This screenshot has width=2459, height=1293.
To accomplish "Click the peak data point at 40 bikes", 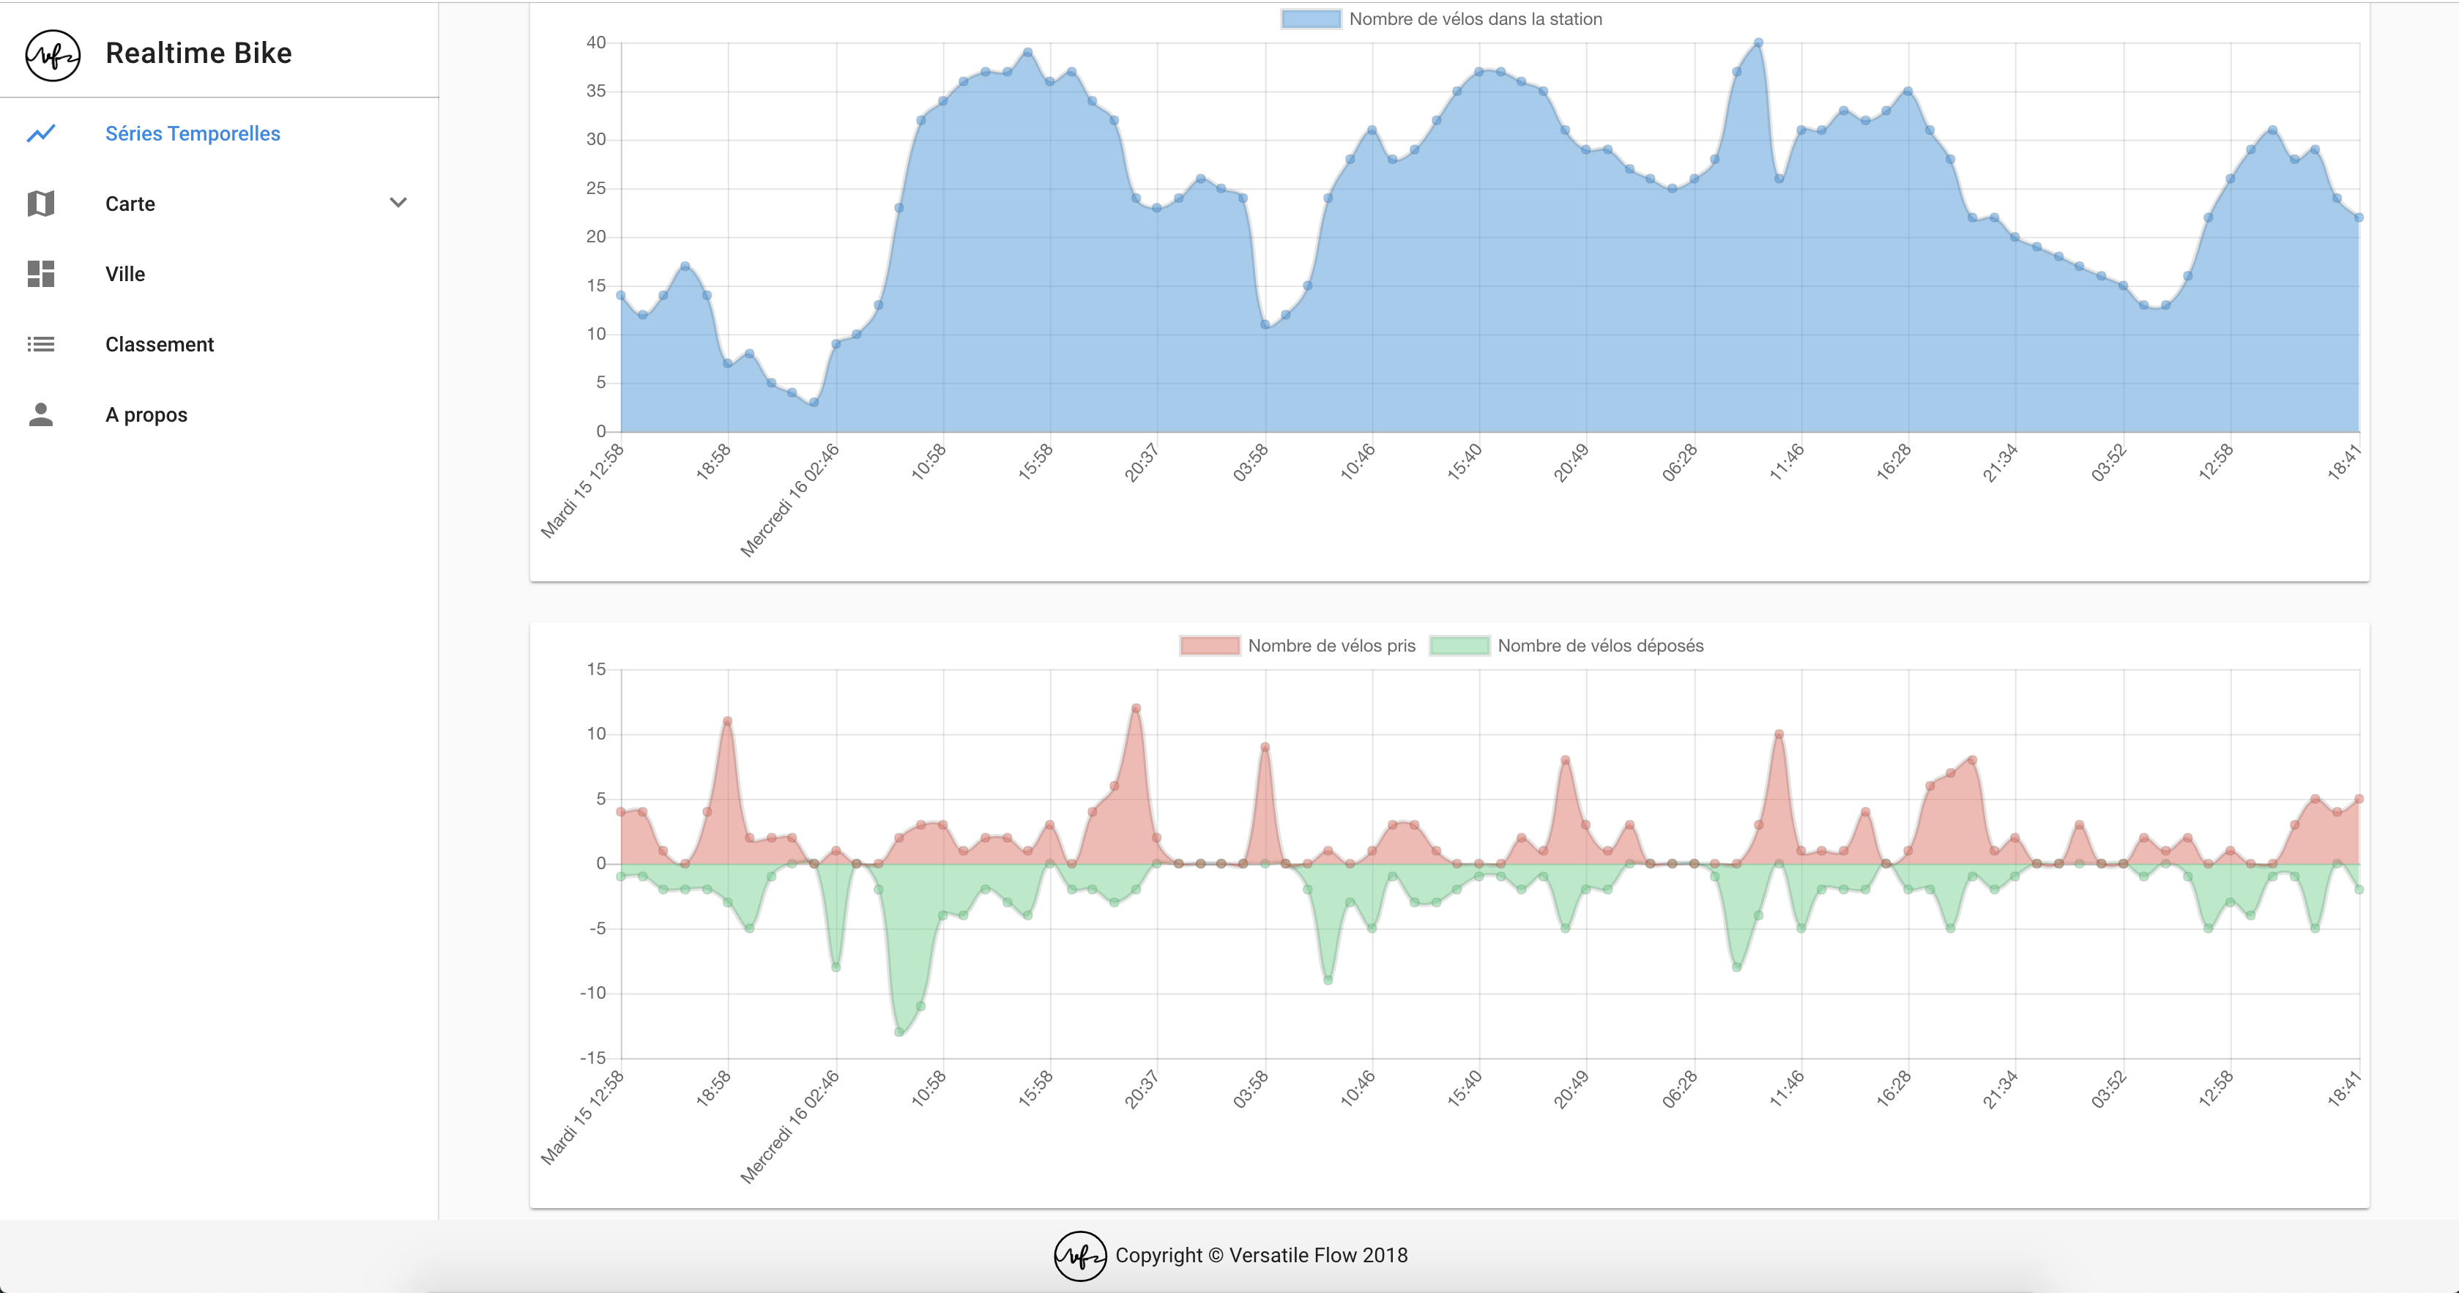I will pyautogui.click(x=1758, y=43).
